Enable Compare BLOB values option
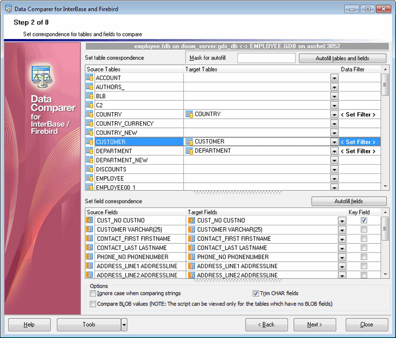Screen dimensions: 396x338 pos(93,304)
